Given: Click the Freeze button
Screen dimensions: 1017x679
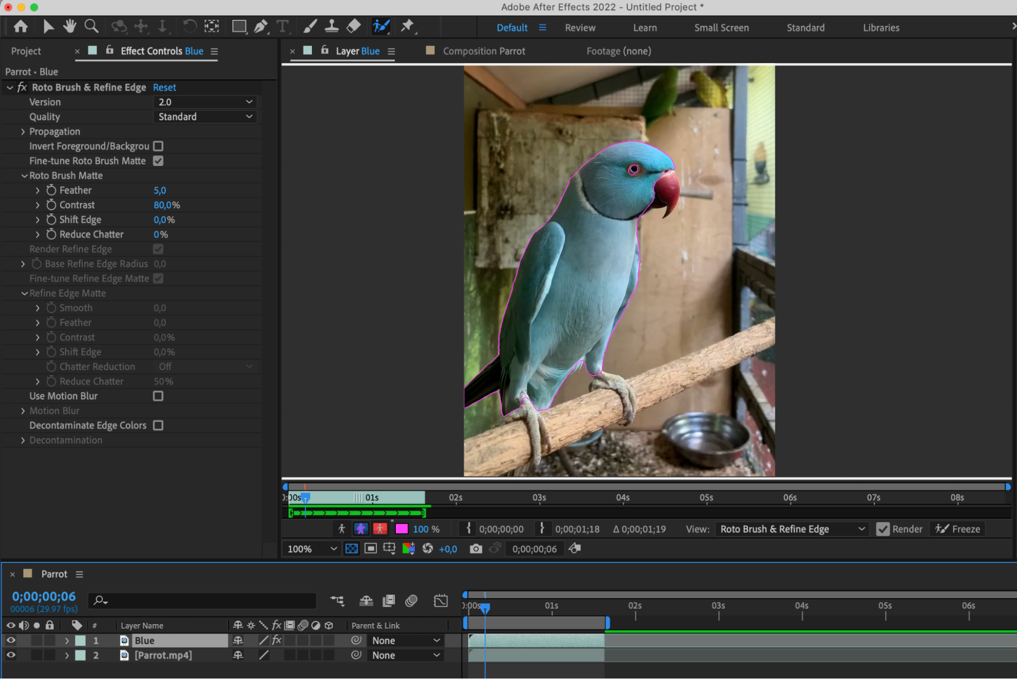Looking at the screenshot, I should [x=957, y=529].
